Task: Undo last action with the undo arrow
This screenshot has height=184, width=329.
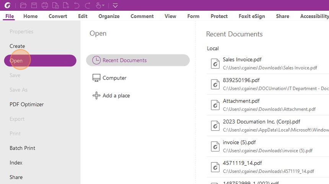Action: click(77, 5)
